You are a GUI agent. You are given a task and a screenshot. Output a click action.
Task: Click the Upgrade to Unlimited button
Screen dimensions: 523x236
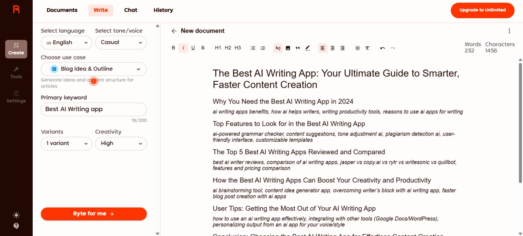point(482,10)
